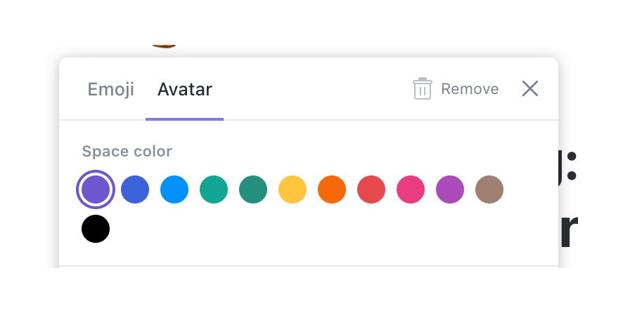The height and width of the screenshot is (313, 623).
Task: Select the orange color swatch
Action: [332, 189]
